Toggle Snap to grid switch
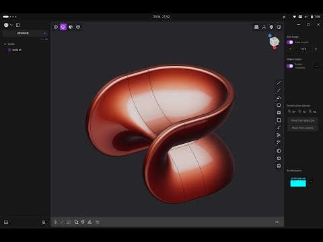Viewport: 323px width, 242px height. point(289,42)
